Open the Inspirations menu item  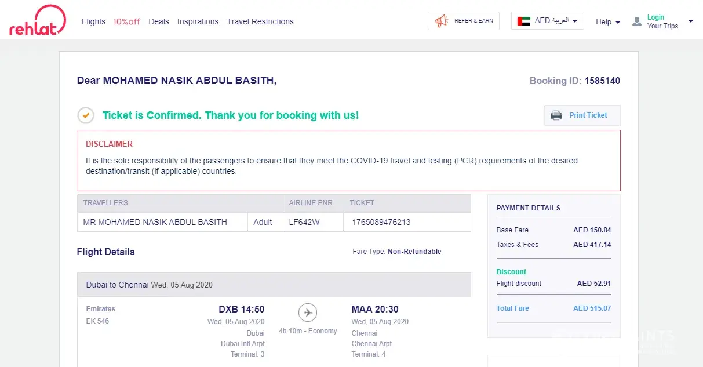[x=198, y=21]
